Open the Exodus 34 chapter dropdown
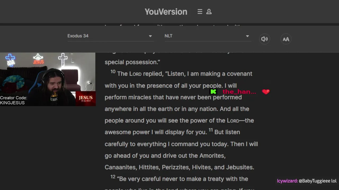 pyautogui.click(x=110, y=36)
